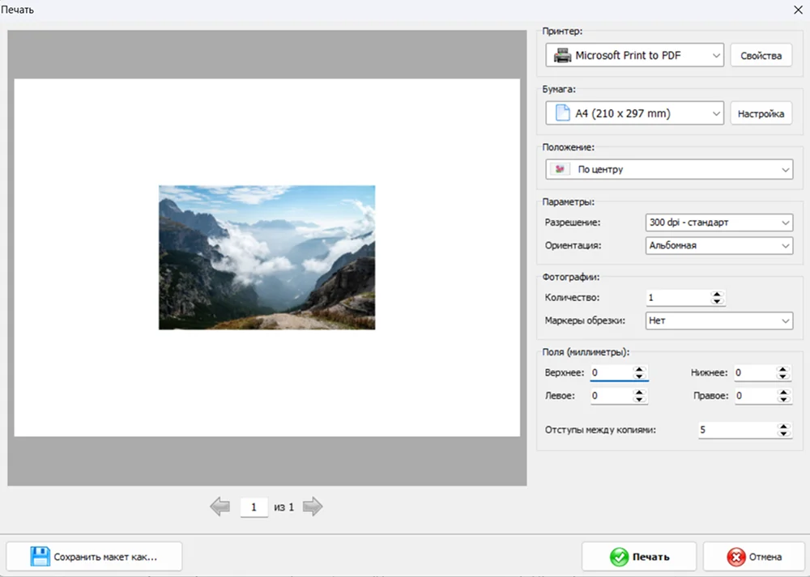Increase 'Отступы между копиями' spacing value

(x=783, y=426)
